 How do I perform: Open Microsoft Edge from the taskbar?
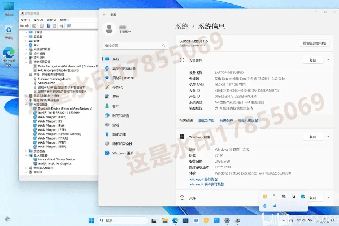[x=175, y=220]
